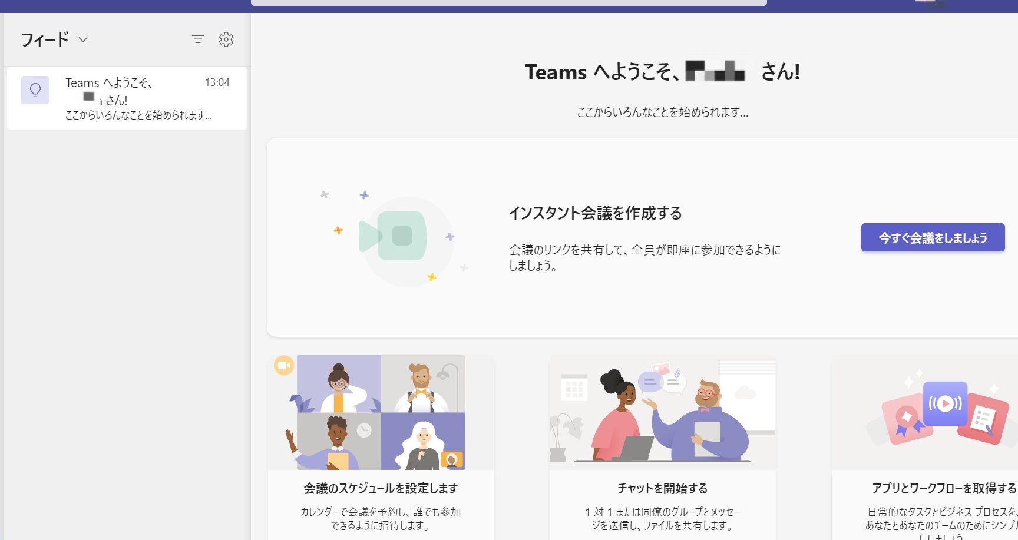
Task: Click the 会議のスケジュールを設定します card illustration
Action: tap(381, 412)
